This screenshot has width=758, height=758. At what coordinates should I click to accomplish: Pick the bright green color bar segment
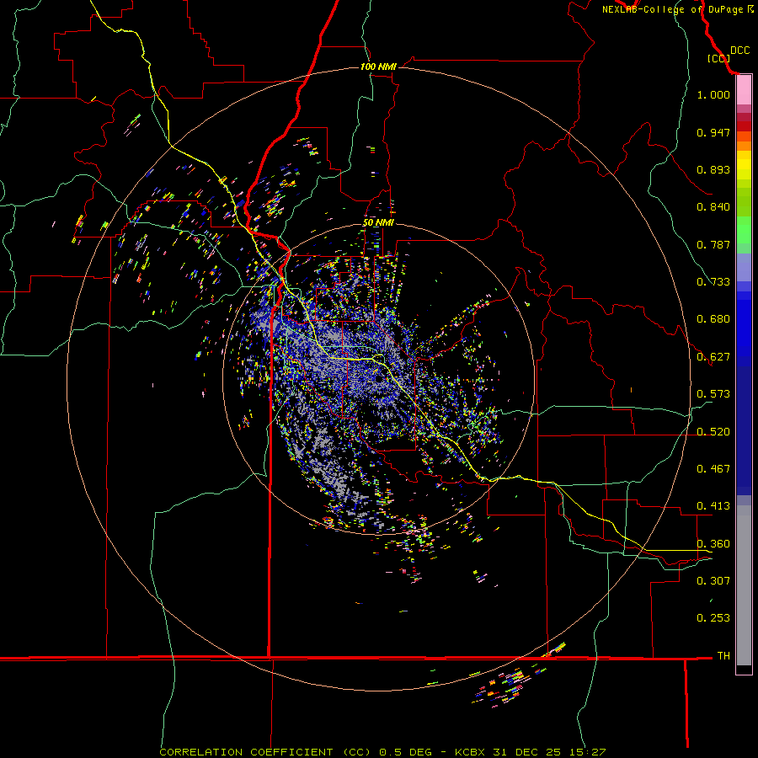pyautogui.click(x=744, y=230)
